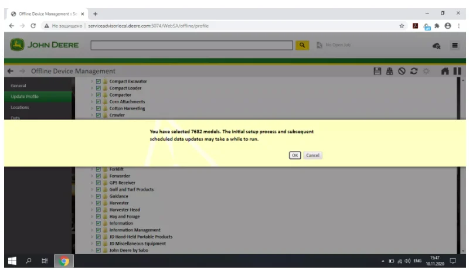Show hidden tray icons arrow
The image size is (469, 270).
[383, 261]
